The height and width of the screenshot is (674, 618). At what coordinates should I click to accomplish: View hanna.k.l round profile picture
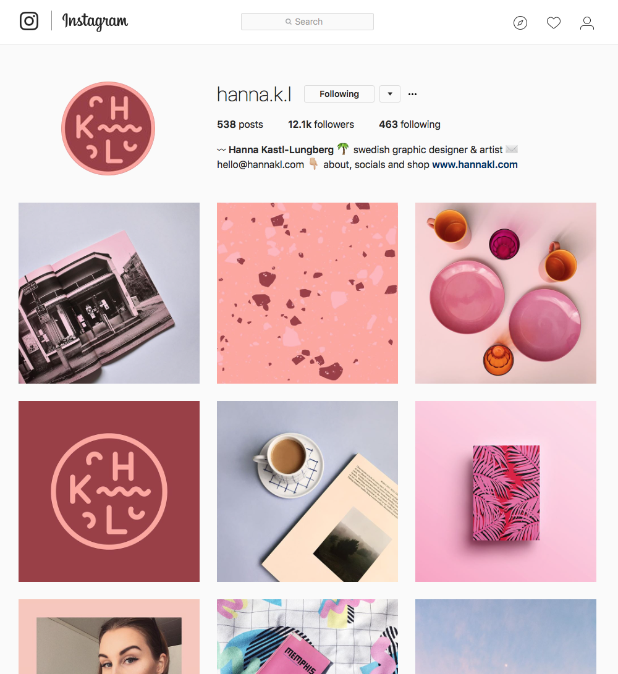[x=108, y=128]
